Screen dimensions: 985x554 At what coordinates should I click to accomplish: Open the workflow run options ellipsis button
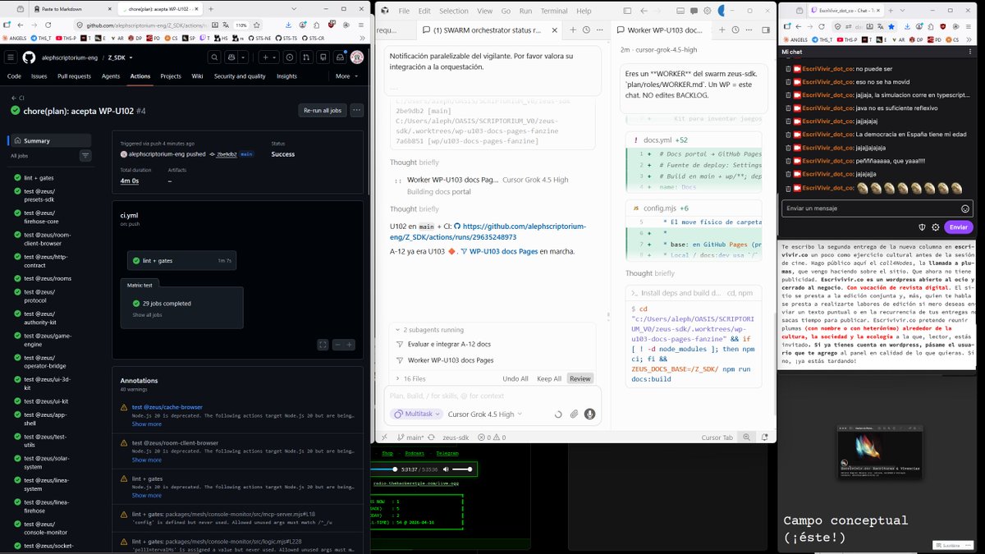pyautogui.click(x=356, y=110)
